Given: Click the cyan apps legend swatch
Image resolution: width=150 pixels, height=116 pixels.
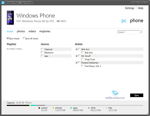Looking at the screenshot, I should (71, 108).
